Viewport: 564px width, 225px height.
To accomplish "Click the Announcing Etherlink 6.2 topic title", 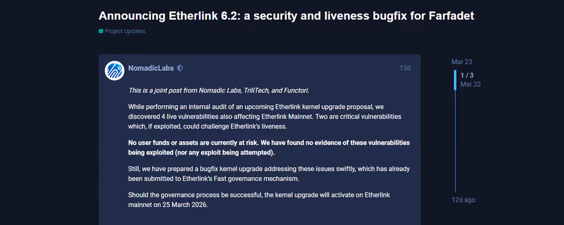I will pyautogui.click(x=286, y=16).
